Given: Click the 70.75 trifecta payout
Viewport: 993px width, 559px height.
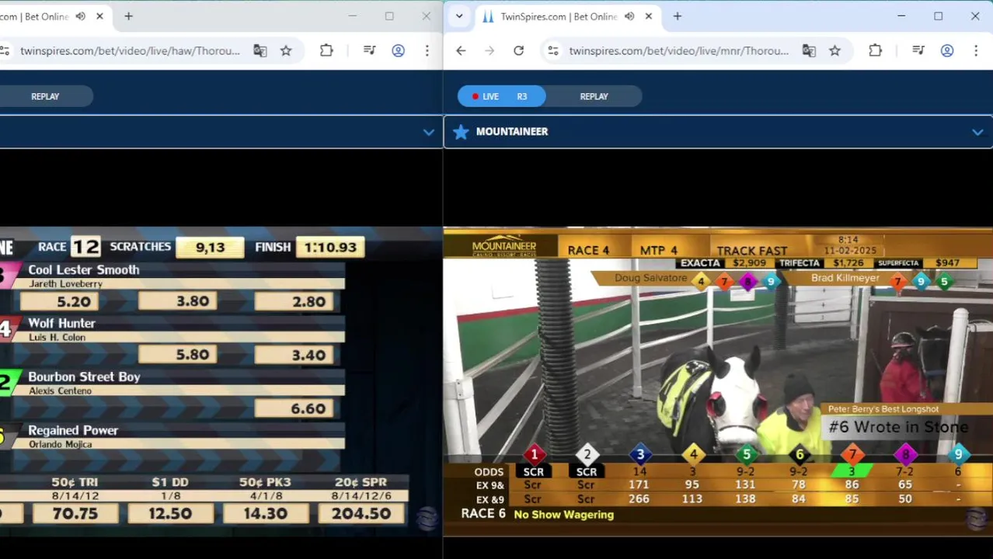Looking at the screenshot, I should (x=75, y=513).
